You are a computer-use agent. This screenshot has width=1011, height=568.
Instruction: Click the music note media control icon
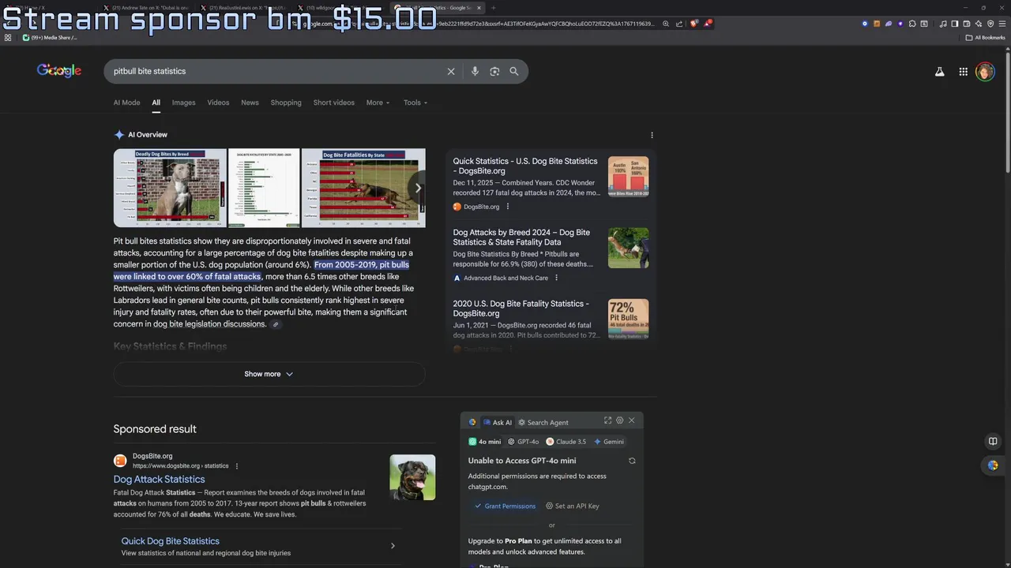(x=943, y=24)
